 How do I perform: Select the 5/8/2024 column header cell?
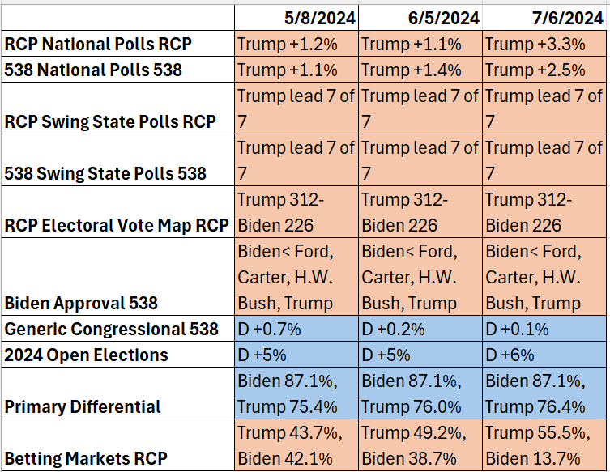[296, 17]
